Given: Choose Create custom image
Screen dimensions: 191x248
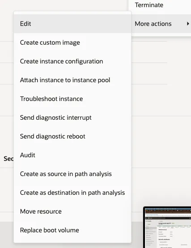Looking at the screenshot, I should point(72,42).
